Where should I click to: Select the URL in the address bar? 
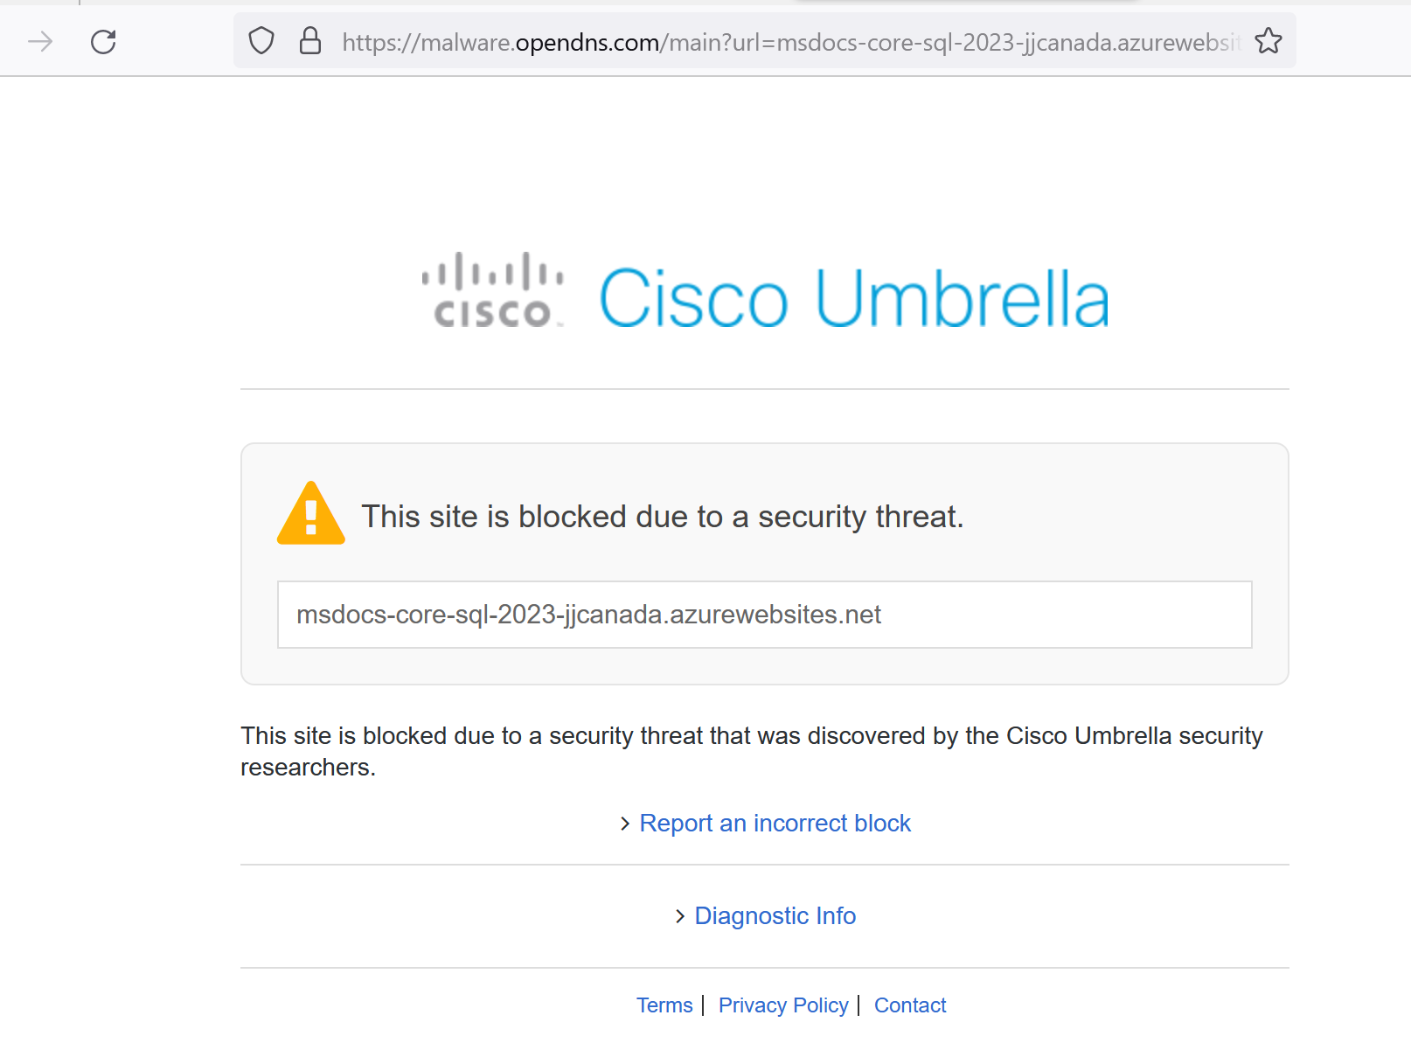coord(791,42)
